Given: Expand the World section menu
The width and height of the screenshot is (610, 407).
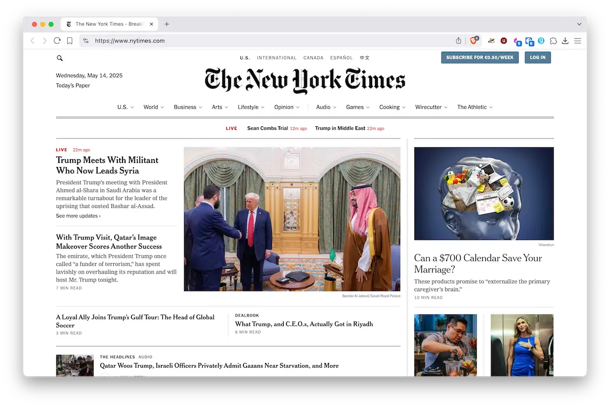Looking at the screenshot, I should click(x=154, y=107).
